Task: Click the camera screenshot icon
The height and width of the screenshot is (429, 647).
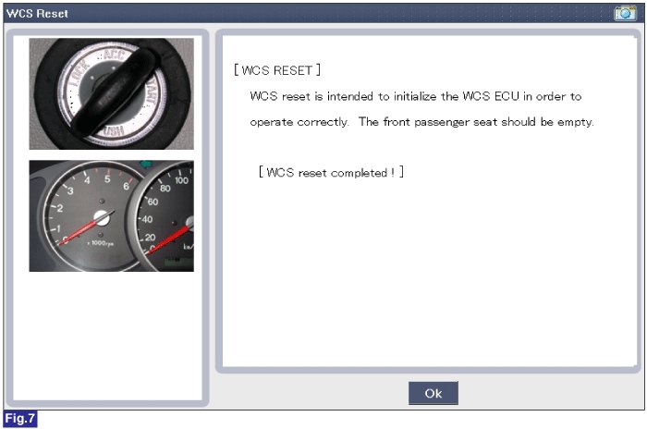Action: pyautogui.click(x=625, y=13)
